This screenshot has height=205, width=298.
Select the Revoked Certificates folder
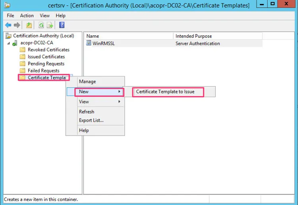(x=48, y=50)
